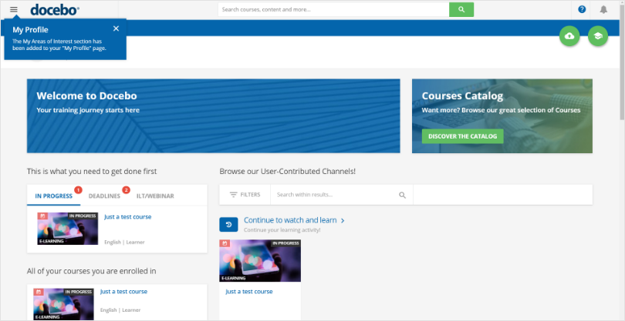
Task: Open the notifications bell
Action: point(603,9)
